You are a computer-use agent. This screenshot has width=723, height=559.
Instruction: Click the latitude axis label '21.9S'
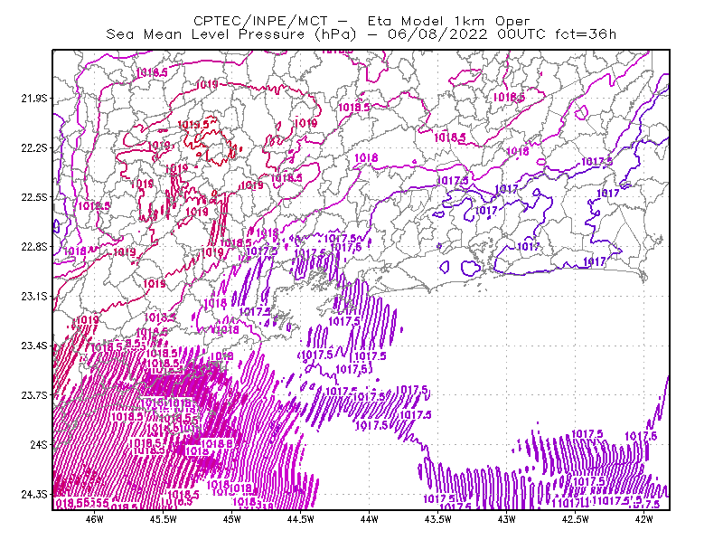[x=34, y=99]
